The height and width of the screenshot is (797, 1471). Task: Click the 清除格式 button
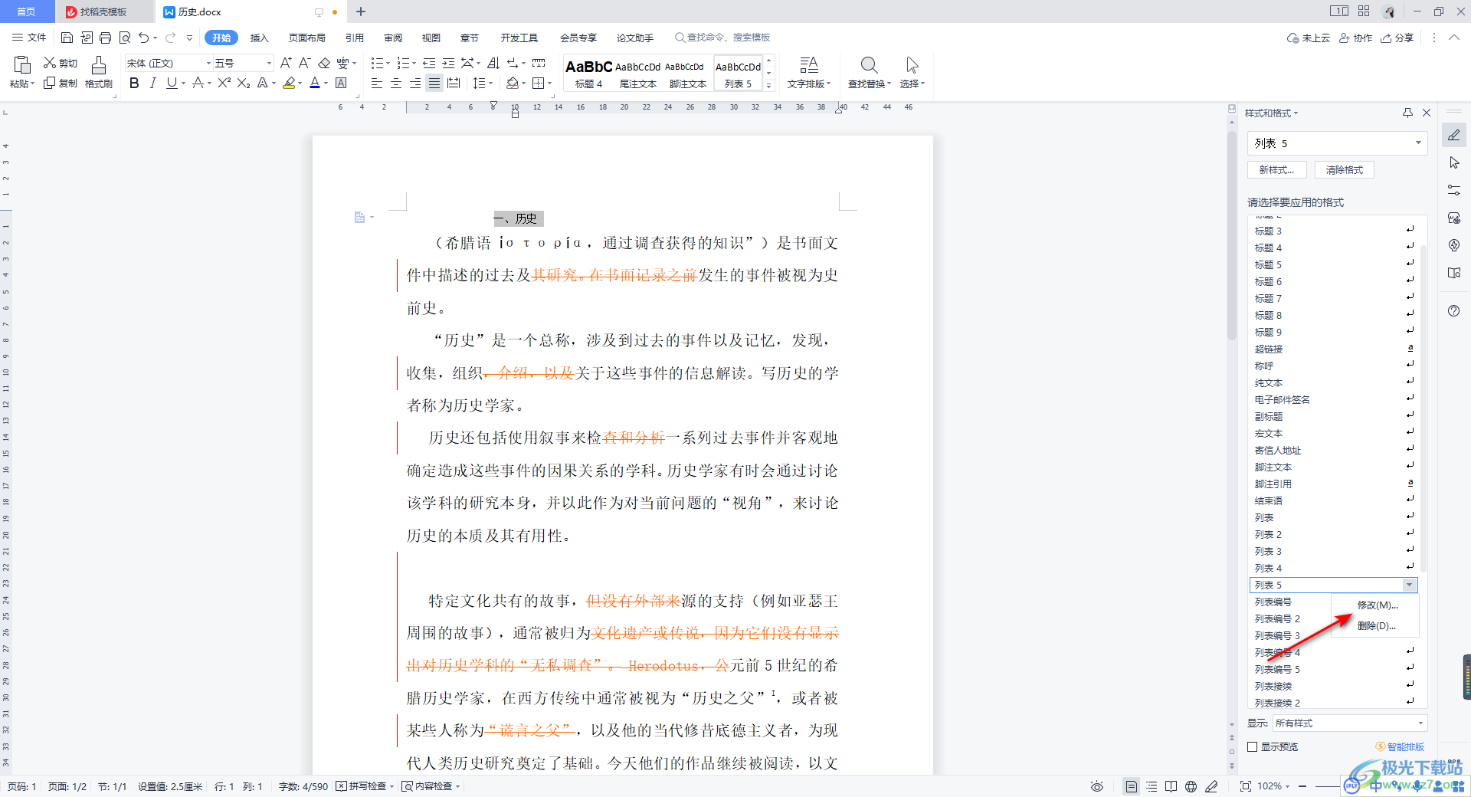tap(1345, 170)
